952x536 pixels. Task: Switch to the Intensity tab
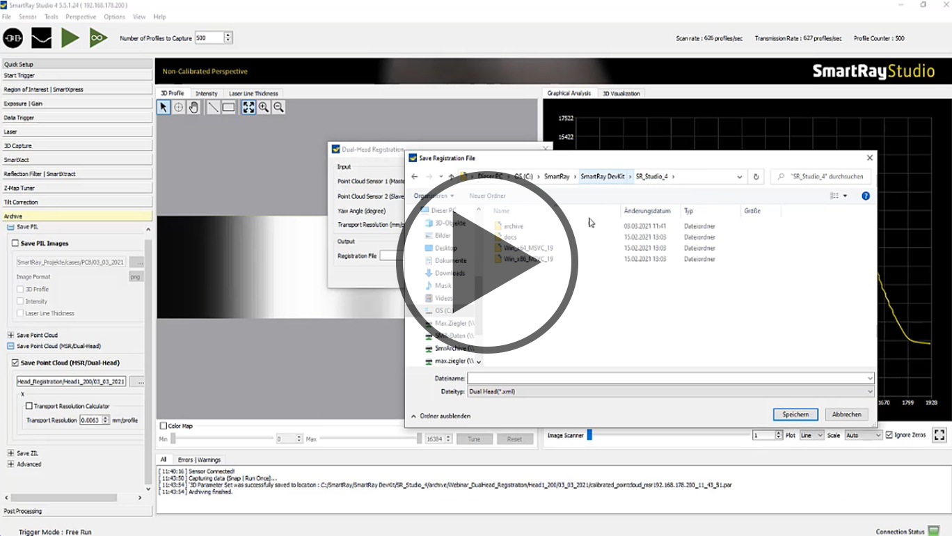[206, 93]
